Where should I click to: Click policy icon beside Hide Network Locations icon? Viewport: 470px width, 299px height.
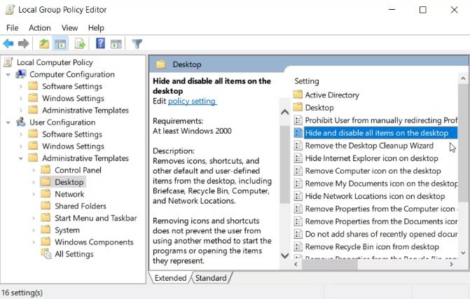[x=298, y=196]
